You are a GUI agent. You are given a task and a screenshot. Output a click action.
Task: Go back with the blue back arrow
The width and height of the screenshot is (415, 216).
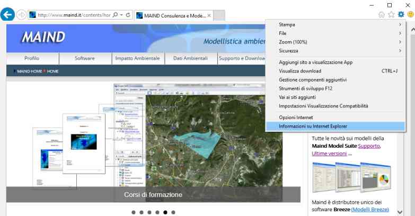(7, 14)
